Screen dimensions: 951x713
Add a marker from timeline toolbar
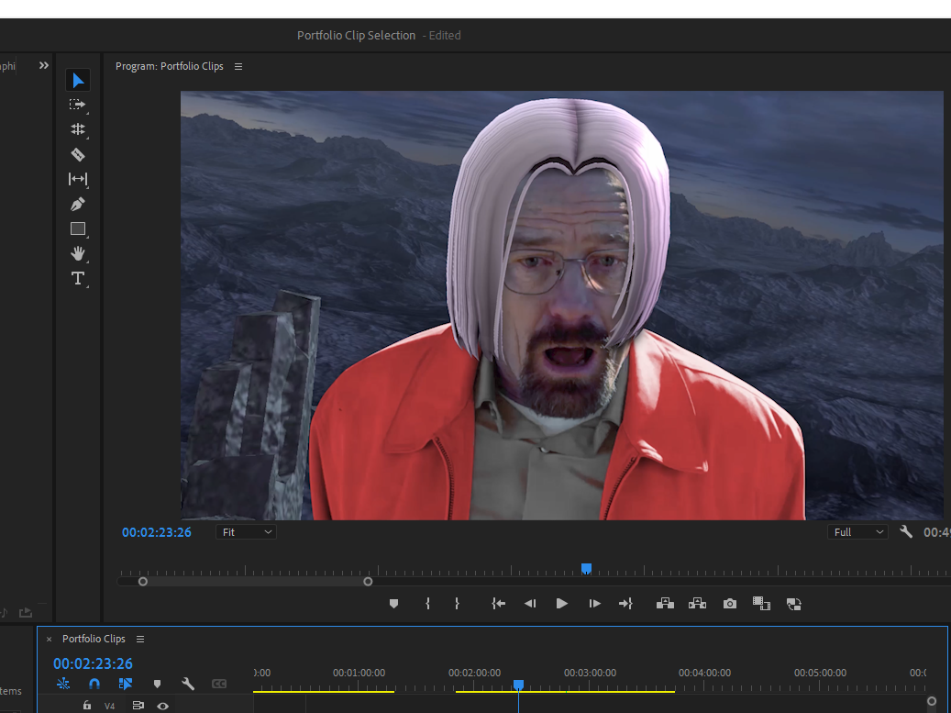pos(157,684)
